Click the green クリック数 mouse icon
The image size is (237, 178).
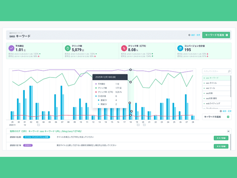pos(68,48)
